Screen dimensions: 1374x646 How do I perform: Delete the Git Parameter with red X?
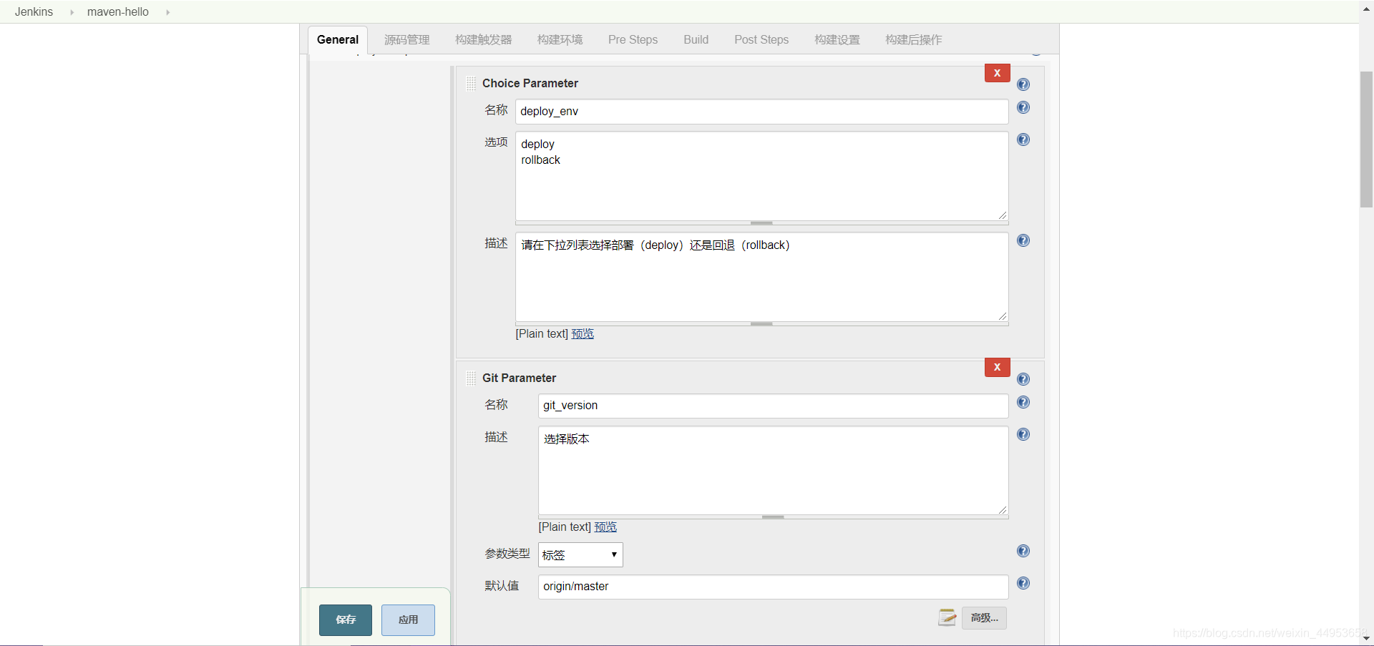[997, 367]
